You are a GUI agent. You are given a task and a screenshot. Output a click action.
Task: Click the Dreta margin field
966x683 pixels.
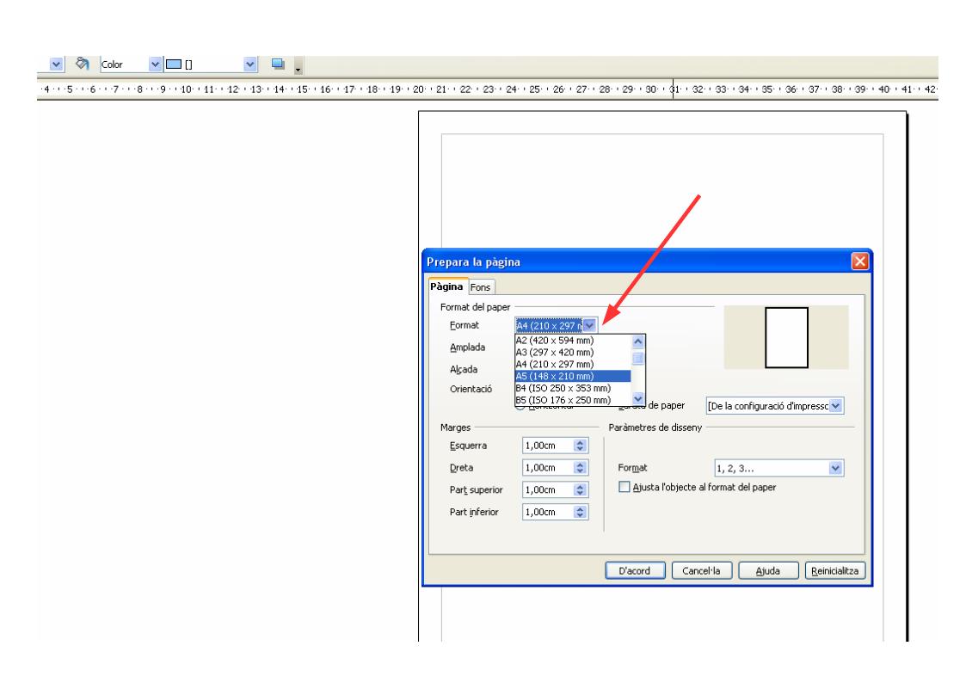coord(548,467)
